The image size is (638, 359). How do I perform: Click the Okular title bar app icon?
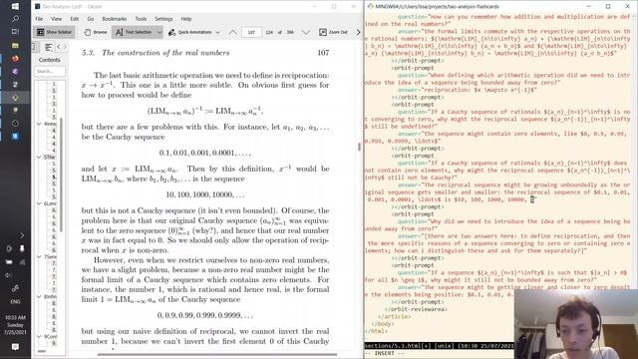38,6
